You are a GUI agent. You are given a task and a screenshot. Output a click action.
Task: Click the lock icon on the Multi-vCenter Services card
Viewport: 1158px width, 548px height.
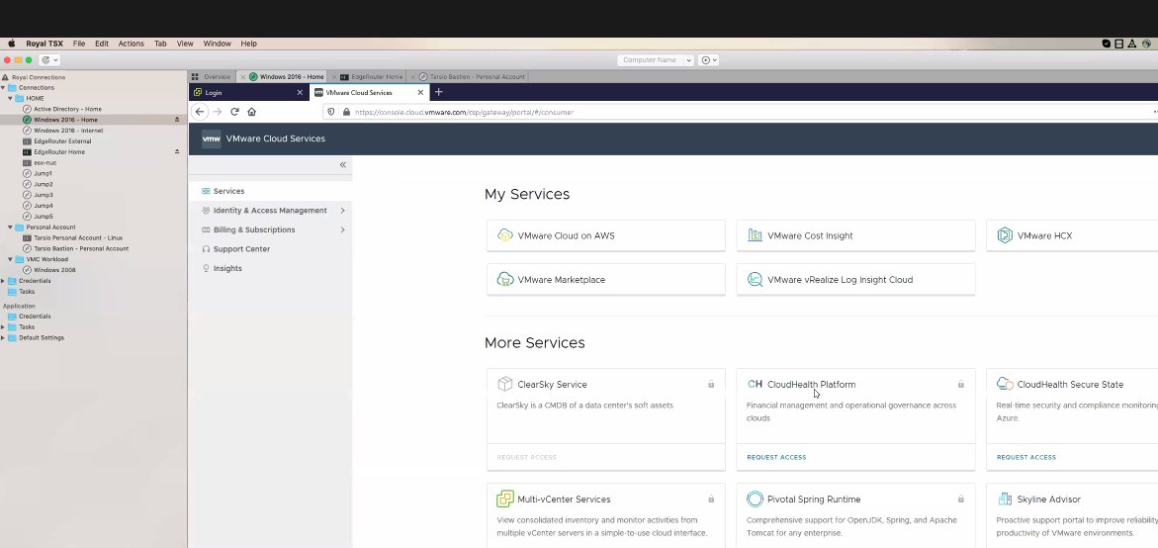click(711, 500)
